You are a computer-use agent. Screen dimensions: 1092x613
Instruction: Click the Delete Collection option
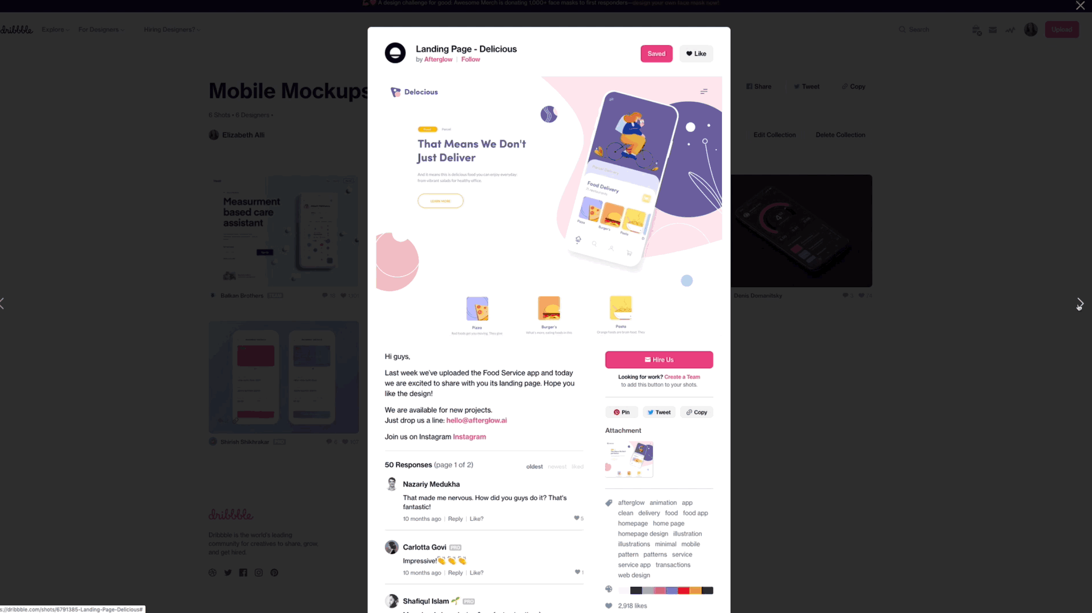pos(840,134)
